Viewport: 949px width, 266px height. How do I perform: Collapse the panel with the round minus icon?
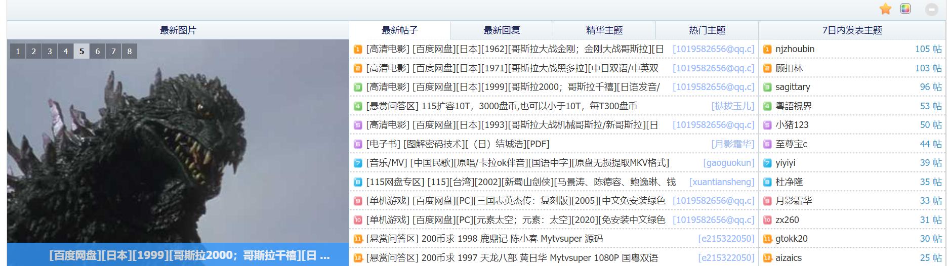pos(931,9)
